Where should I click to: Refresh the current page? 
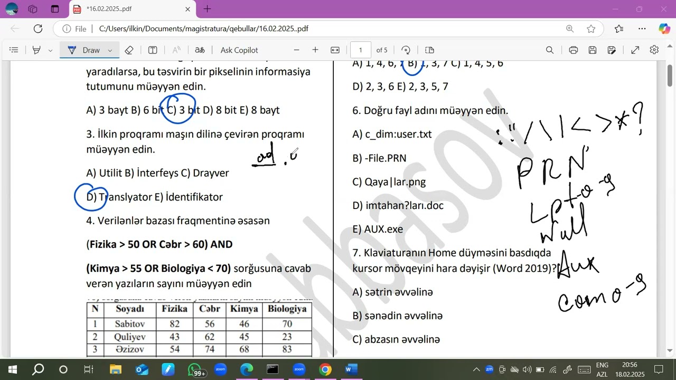[x=38, y=29]
